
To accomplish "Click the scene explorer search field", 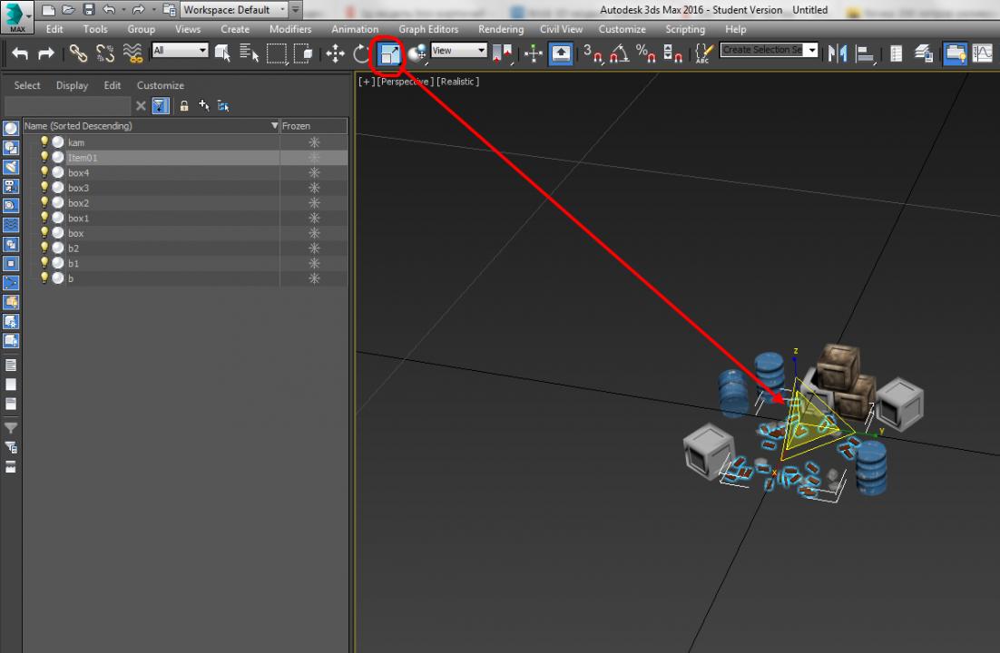I will [68, 106].
